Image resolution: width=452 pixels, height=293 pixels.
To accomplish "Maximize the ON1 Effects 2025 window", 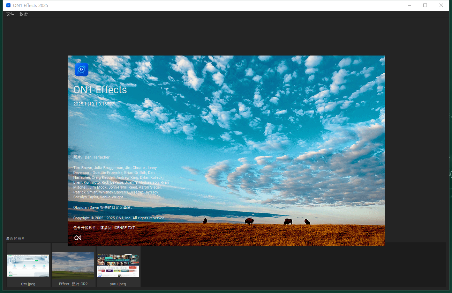I will (425, 5).
